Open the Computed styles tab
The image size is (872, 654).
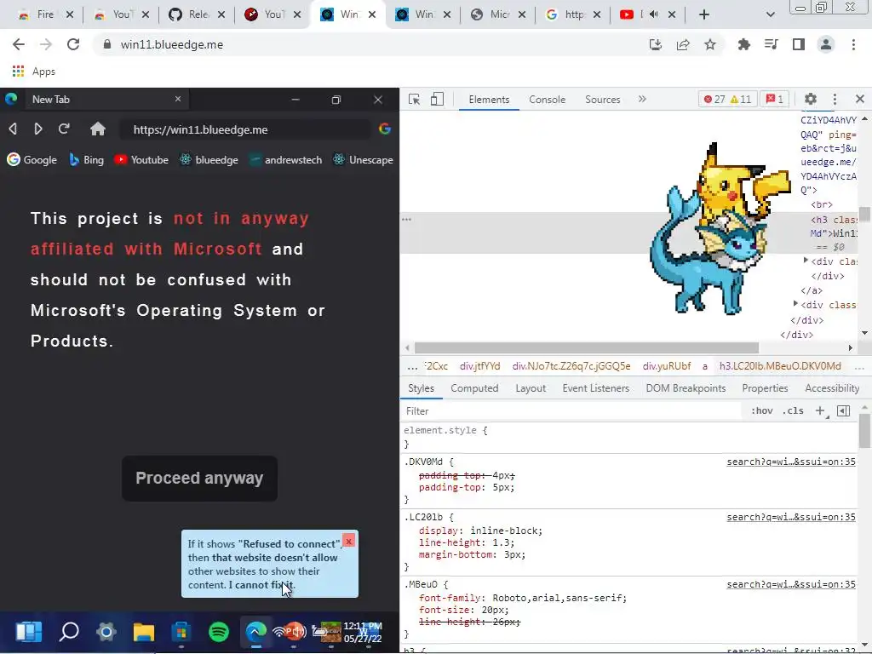pyautogui.click(x=474, y=388)
